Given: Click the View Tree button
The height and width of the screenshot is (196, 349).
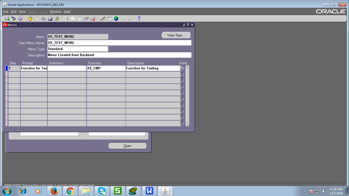Looking at the screenshot, I should pyautogui.click(x=176, y=35).
